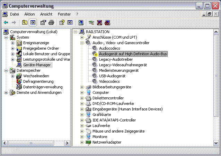Select Mediensteuerungsgerät device
221x156 pixels.
tap(119, 70)
